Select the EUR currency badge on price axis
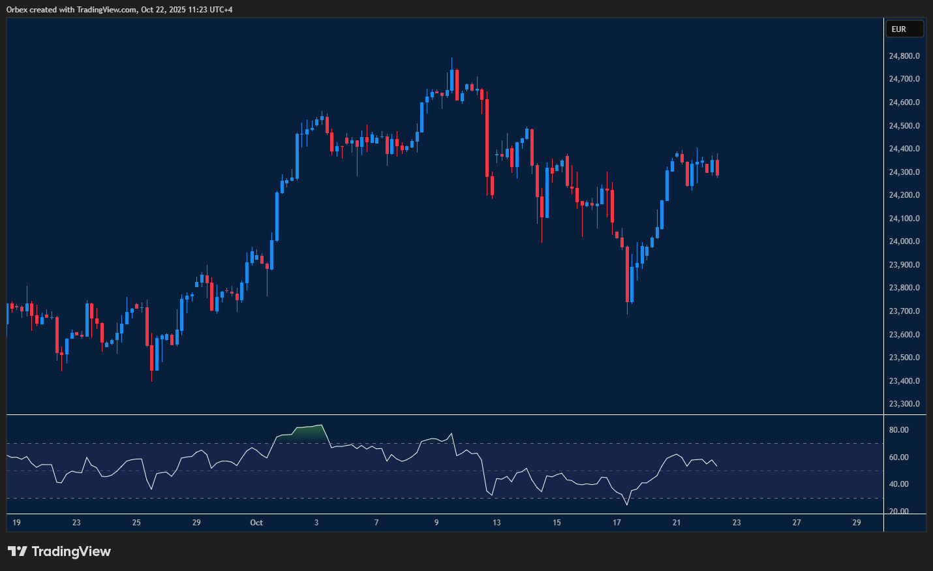 pos(904,29)
